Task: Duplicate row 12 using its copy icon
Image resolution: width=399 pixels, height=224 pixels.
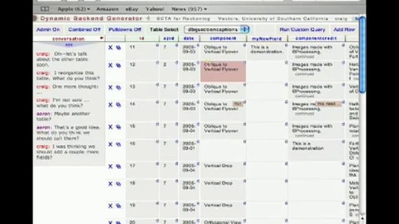Action: point(118,65)
